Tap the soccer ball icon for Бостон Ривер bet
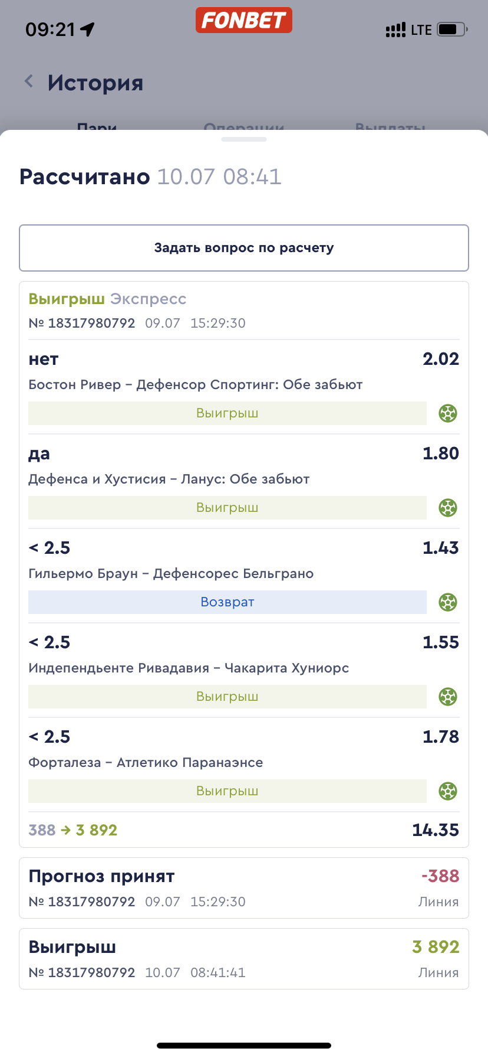Viewport: 488px width, 1058px height. (x=448, y=413)
